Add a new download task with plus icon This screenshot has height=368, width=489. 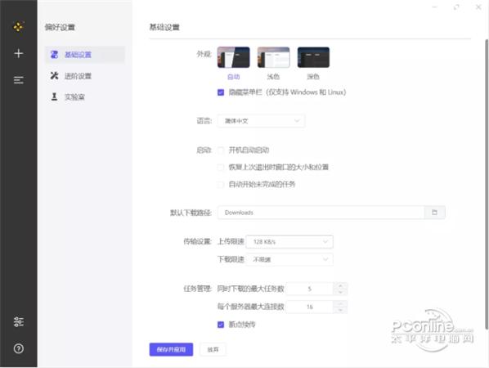click(19, 53)
